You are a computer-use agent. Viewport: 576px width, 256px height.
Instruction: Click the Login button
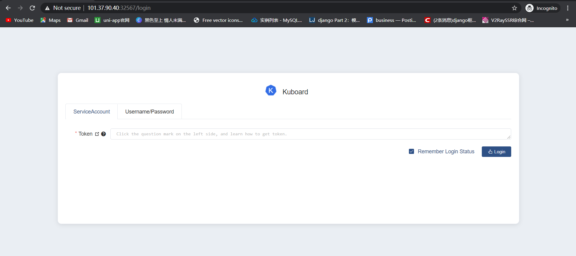pos(496,152)
